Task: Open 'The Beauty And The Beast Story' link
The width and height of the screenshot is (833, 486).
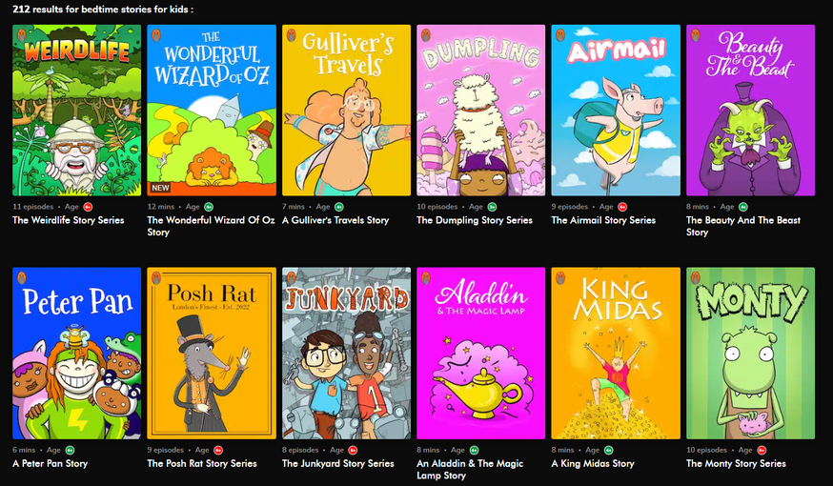Action: coord(743,226)
